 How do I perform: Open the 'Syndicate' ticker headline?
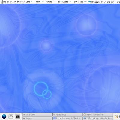click(63, 2)
